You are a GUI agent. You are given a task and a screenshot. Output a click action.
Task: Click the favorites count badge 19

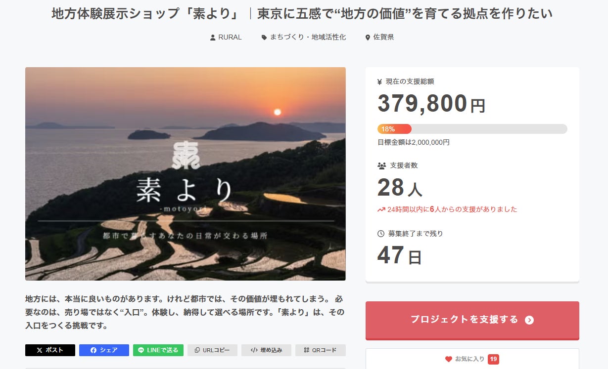pyautogui.click(x=493, y=359)
